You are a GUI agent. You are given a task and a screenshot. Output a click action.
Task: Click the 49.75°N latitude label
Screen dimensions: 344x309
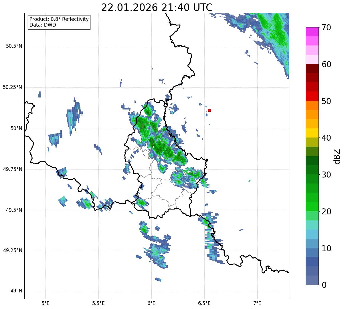[x=12, y=169]
